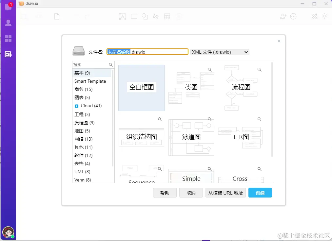
Task: Select the Freehand drawing tool
Action: tap(156, 16)
